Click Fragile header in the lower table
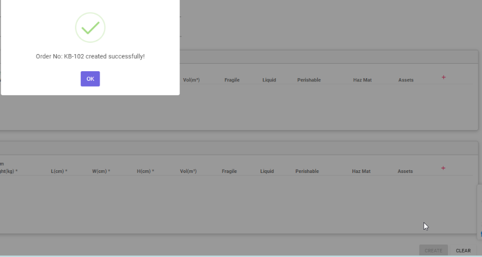Image resolution: width=482 pixels, height=257 pixels. [229, 171]
